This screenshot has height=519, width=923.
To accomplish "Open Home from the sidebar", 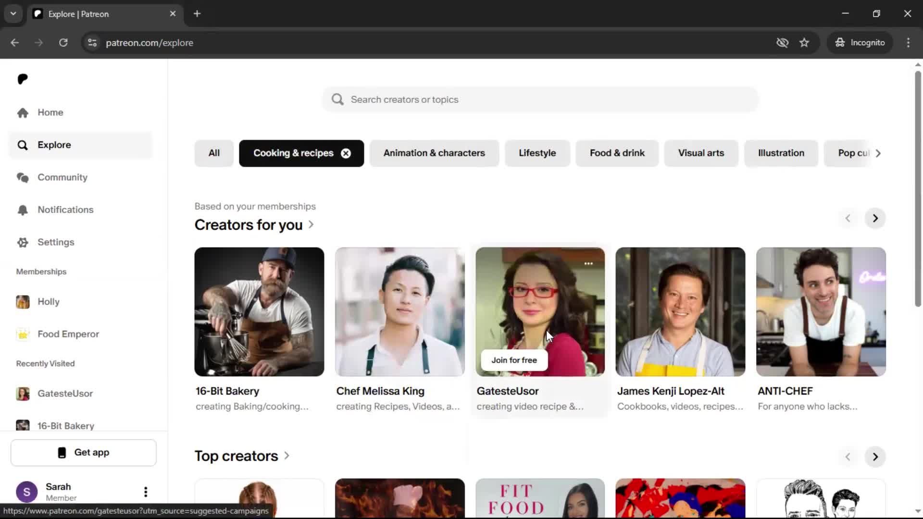I will point(80,112).
